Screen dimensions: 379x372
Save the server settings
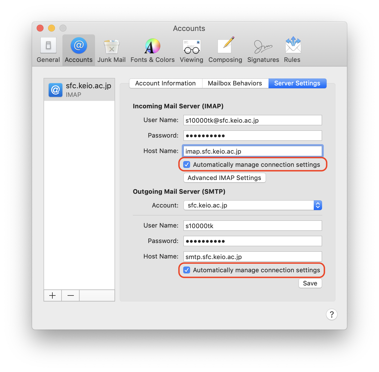pyautogui.click(x=310, y=283)
